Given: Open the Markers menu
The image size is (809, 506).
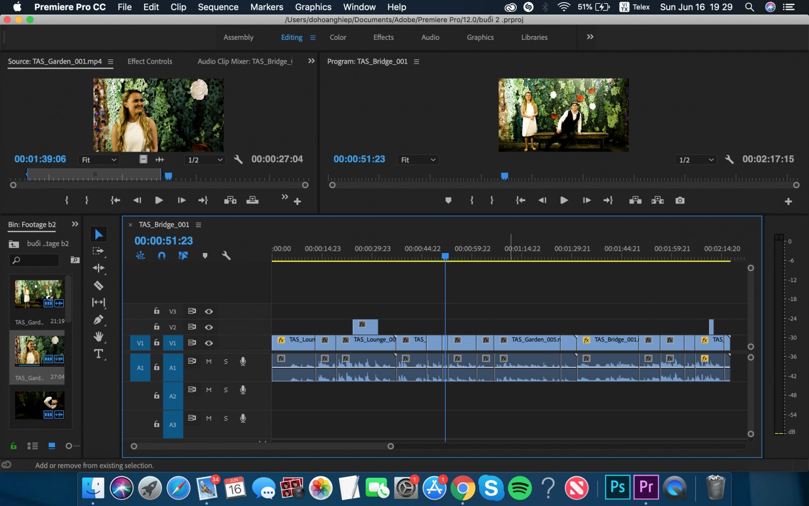Looking at the screenshot, I should pos(266,7).
